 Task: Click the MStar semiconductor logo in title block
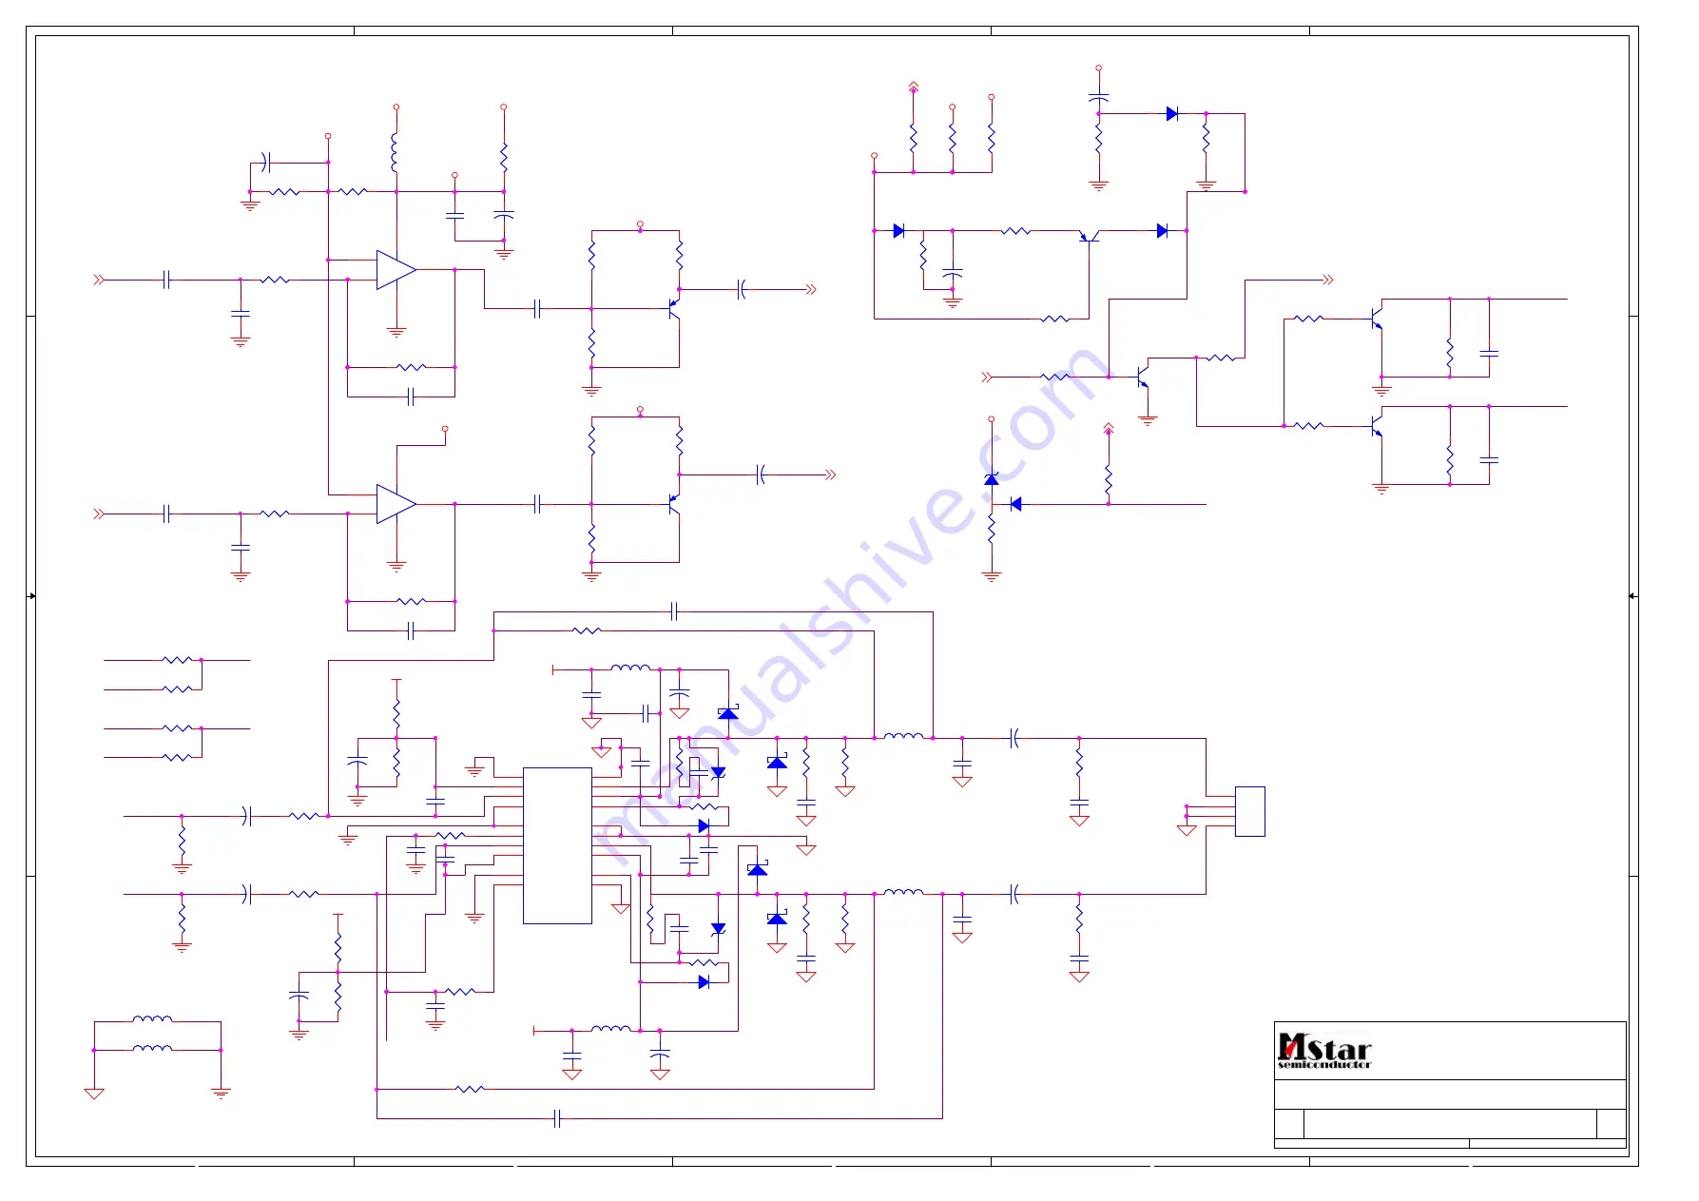(x=1324, y=1051)
